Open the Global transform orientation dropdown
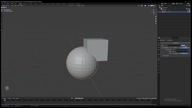The width and height of the screenshot is (192, 108). click(72, 6)
